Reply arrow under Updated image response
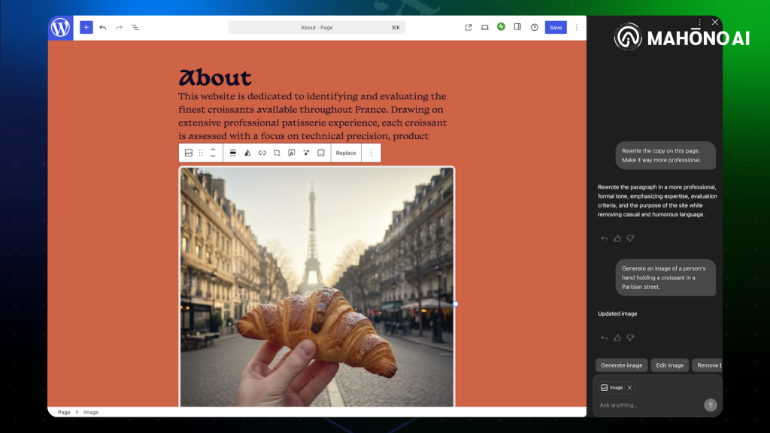 pyautogui.click(x=604, y=338)
